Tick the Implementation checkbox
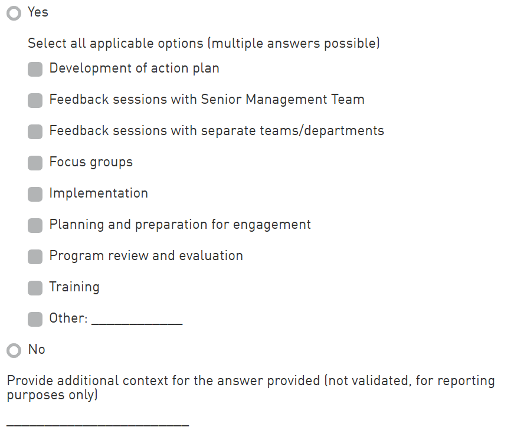Screen dimensions: 514x437 point(35,194)
